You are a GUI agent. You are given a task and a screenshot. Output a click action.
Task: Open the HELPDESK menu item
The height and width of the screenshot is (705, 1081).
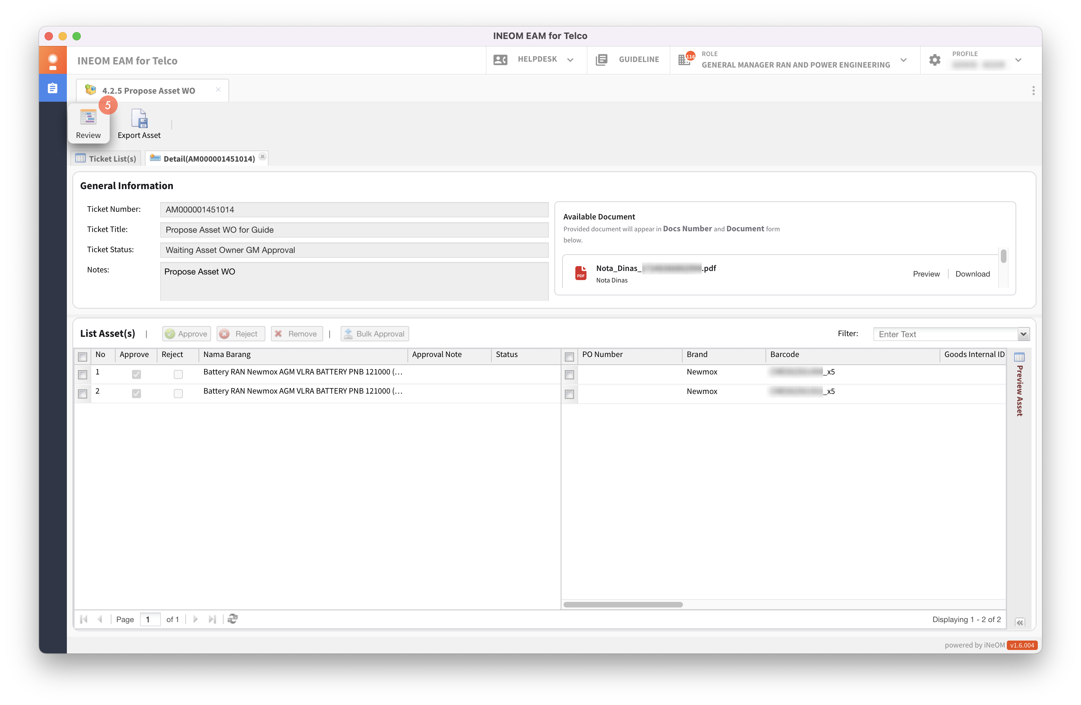(x=536, y=60)
